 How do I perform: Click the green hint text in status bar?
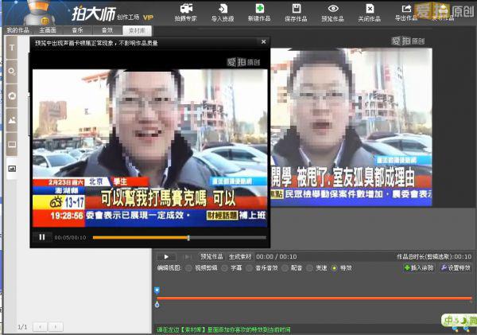tap(223, 329)
